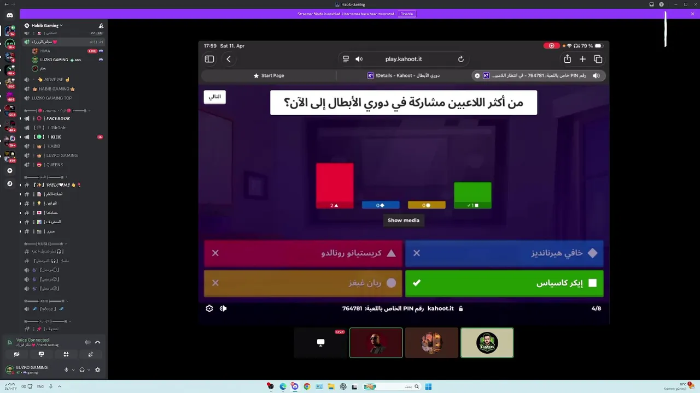The width and height of the screenshot is (700, 393).
Task: Collapse the MUSIC category header
Action: tap(45, 244)
